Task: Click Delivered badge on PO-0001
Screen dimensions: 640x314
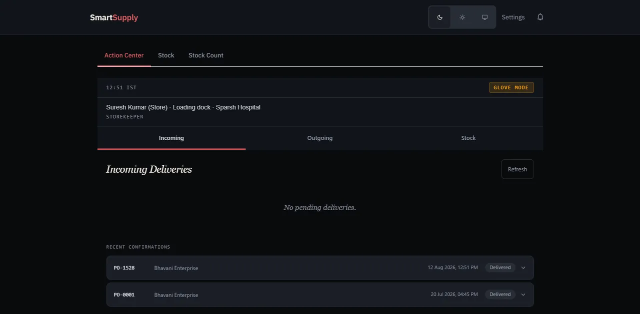Action: [500, 295]
